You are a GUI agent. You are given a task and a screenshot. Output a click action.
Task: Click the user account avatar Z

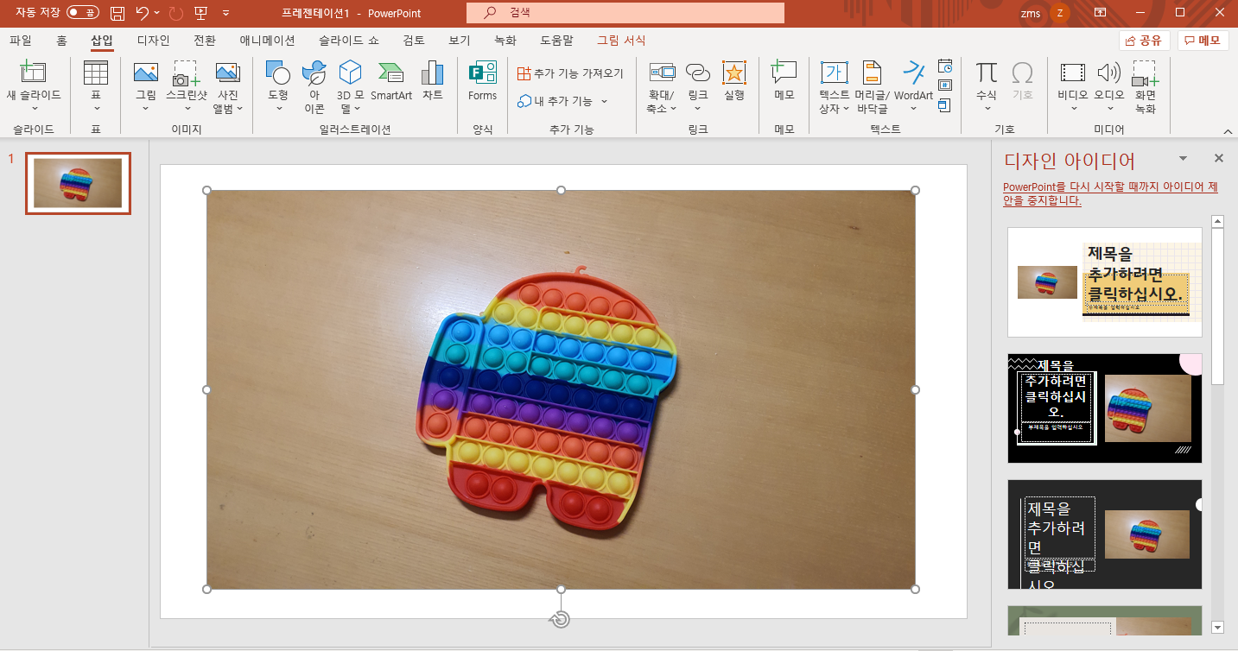1060,13
